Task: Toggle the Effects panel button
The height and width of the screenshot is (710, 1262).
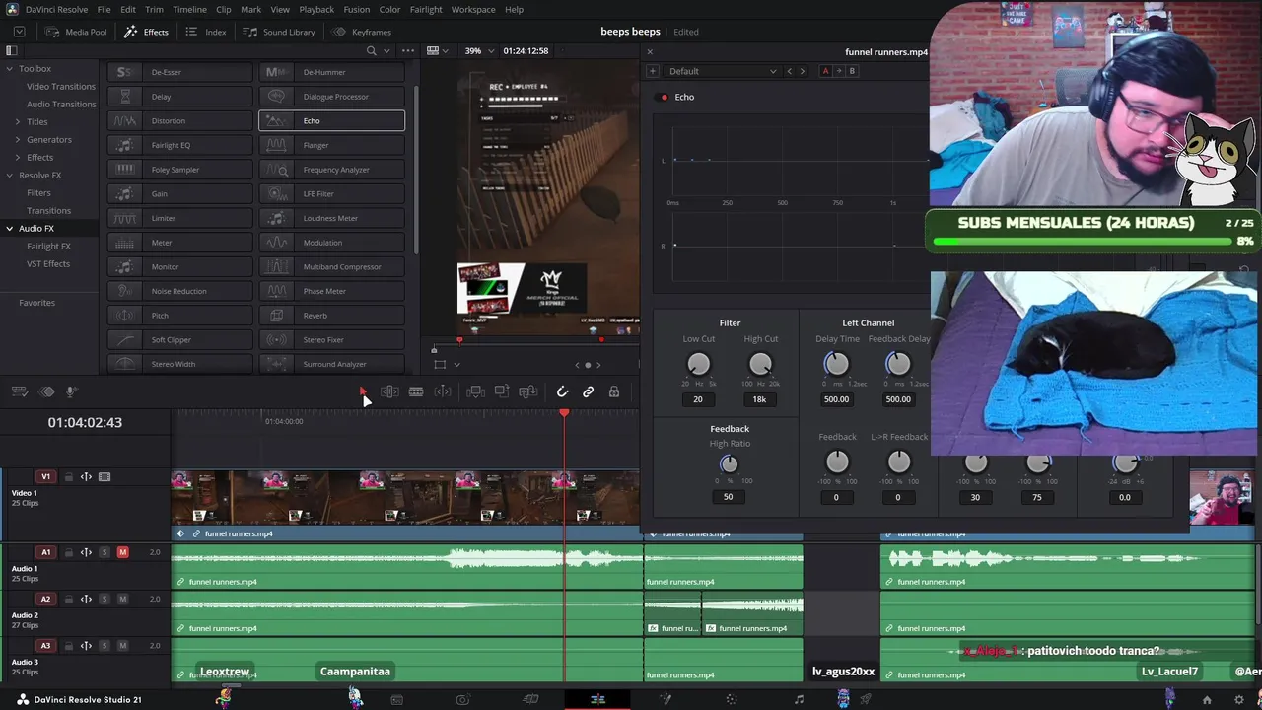Action: coord(146,32)
